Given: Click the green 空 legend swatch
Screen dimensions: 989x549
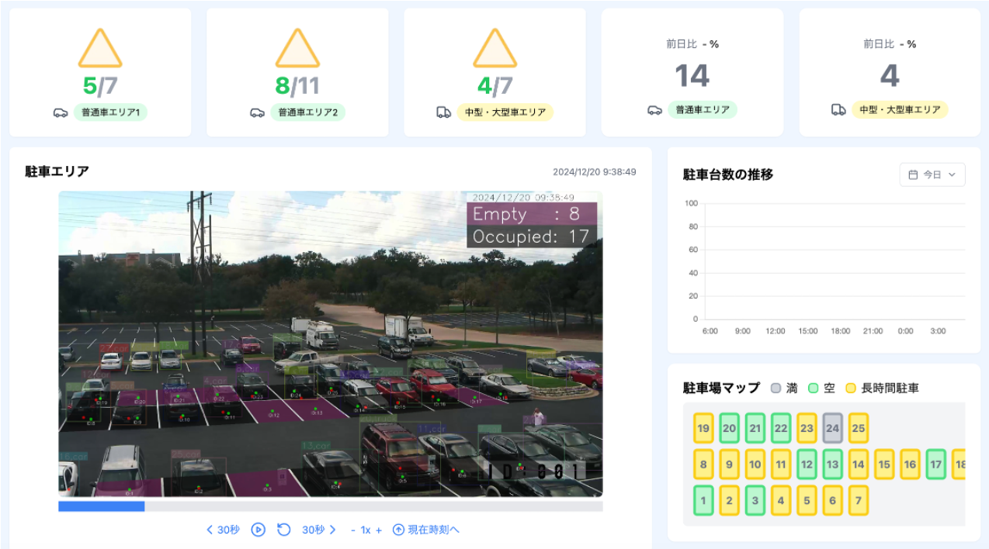Looking at the screenshot, I should point(813,388).
